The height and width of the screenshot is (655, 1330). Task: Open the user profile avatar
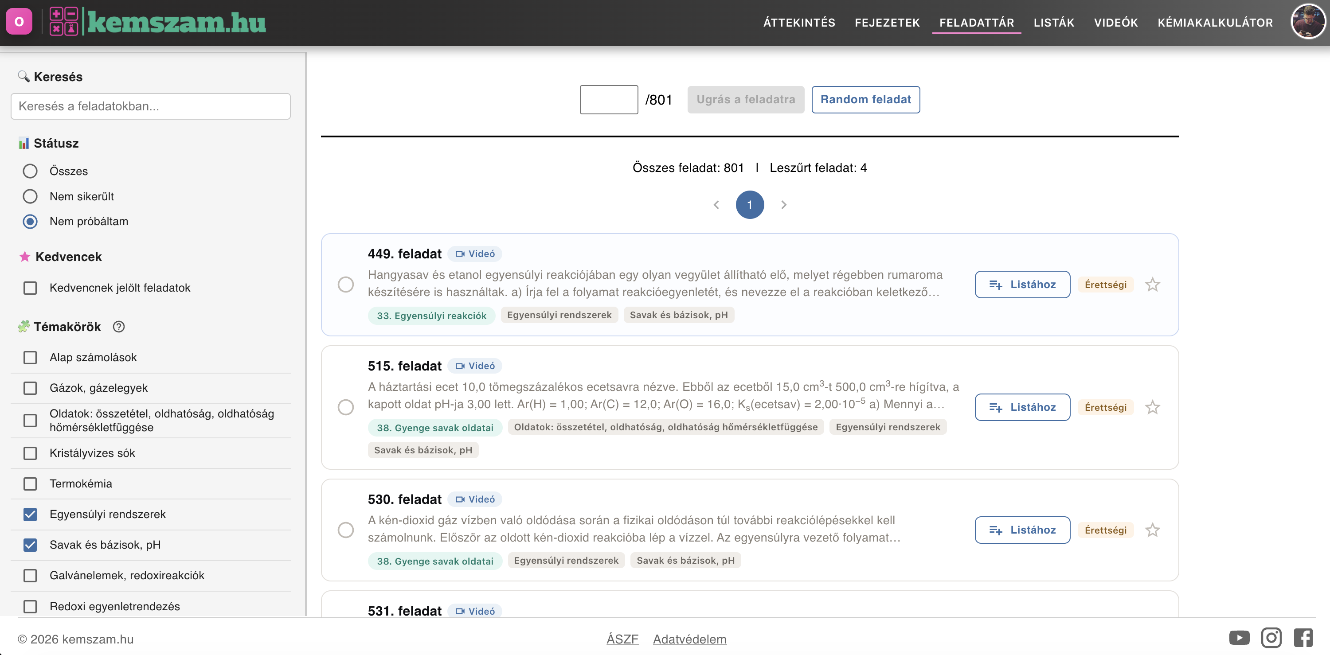[1307, 21]
